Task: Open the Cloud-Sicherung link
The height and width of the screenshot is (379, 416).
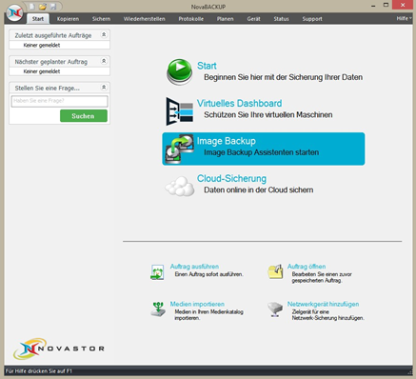Action: [231, 178]
